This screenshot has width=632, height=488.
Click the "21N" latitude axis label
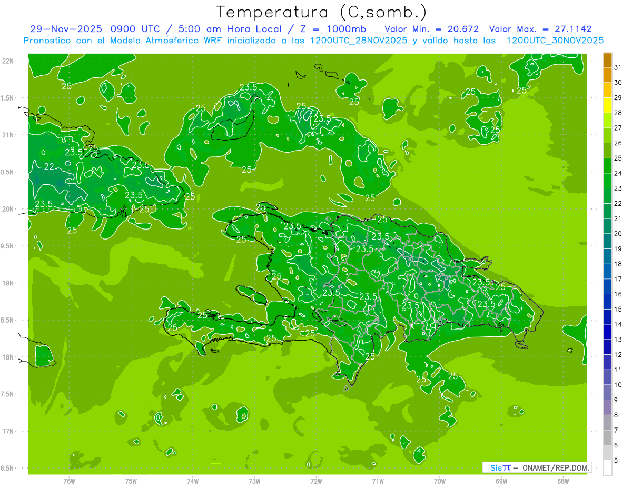pos(8,135)
